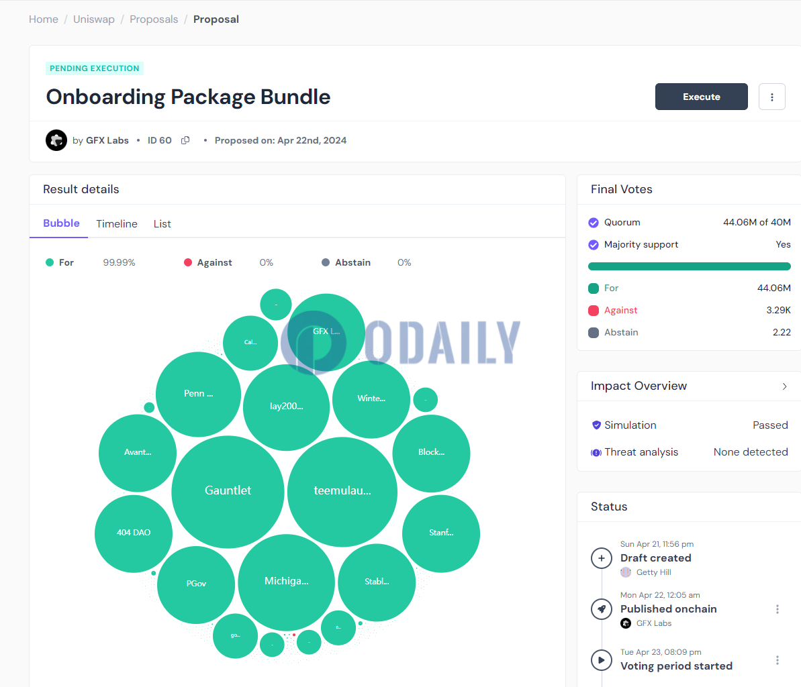
Task: Switch to the Timeline tab
Action: point(116,223)
